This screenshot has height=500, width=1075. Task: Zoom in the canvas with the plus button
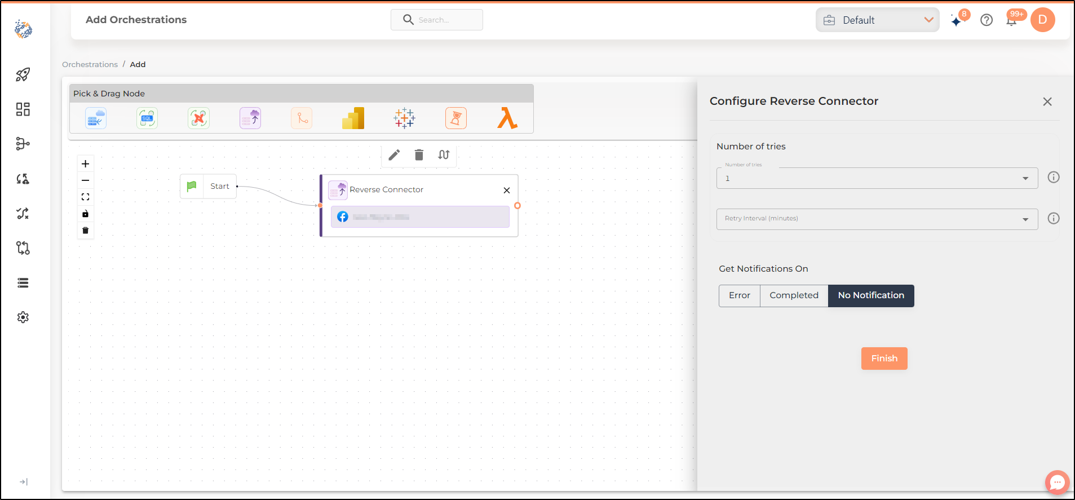[86, 164]
